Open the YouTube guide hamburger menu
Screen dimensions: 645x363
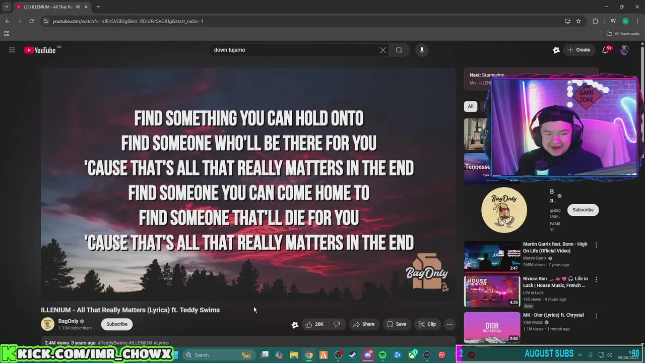point(12,50)
